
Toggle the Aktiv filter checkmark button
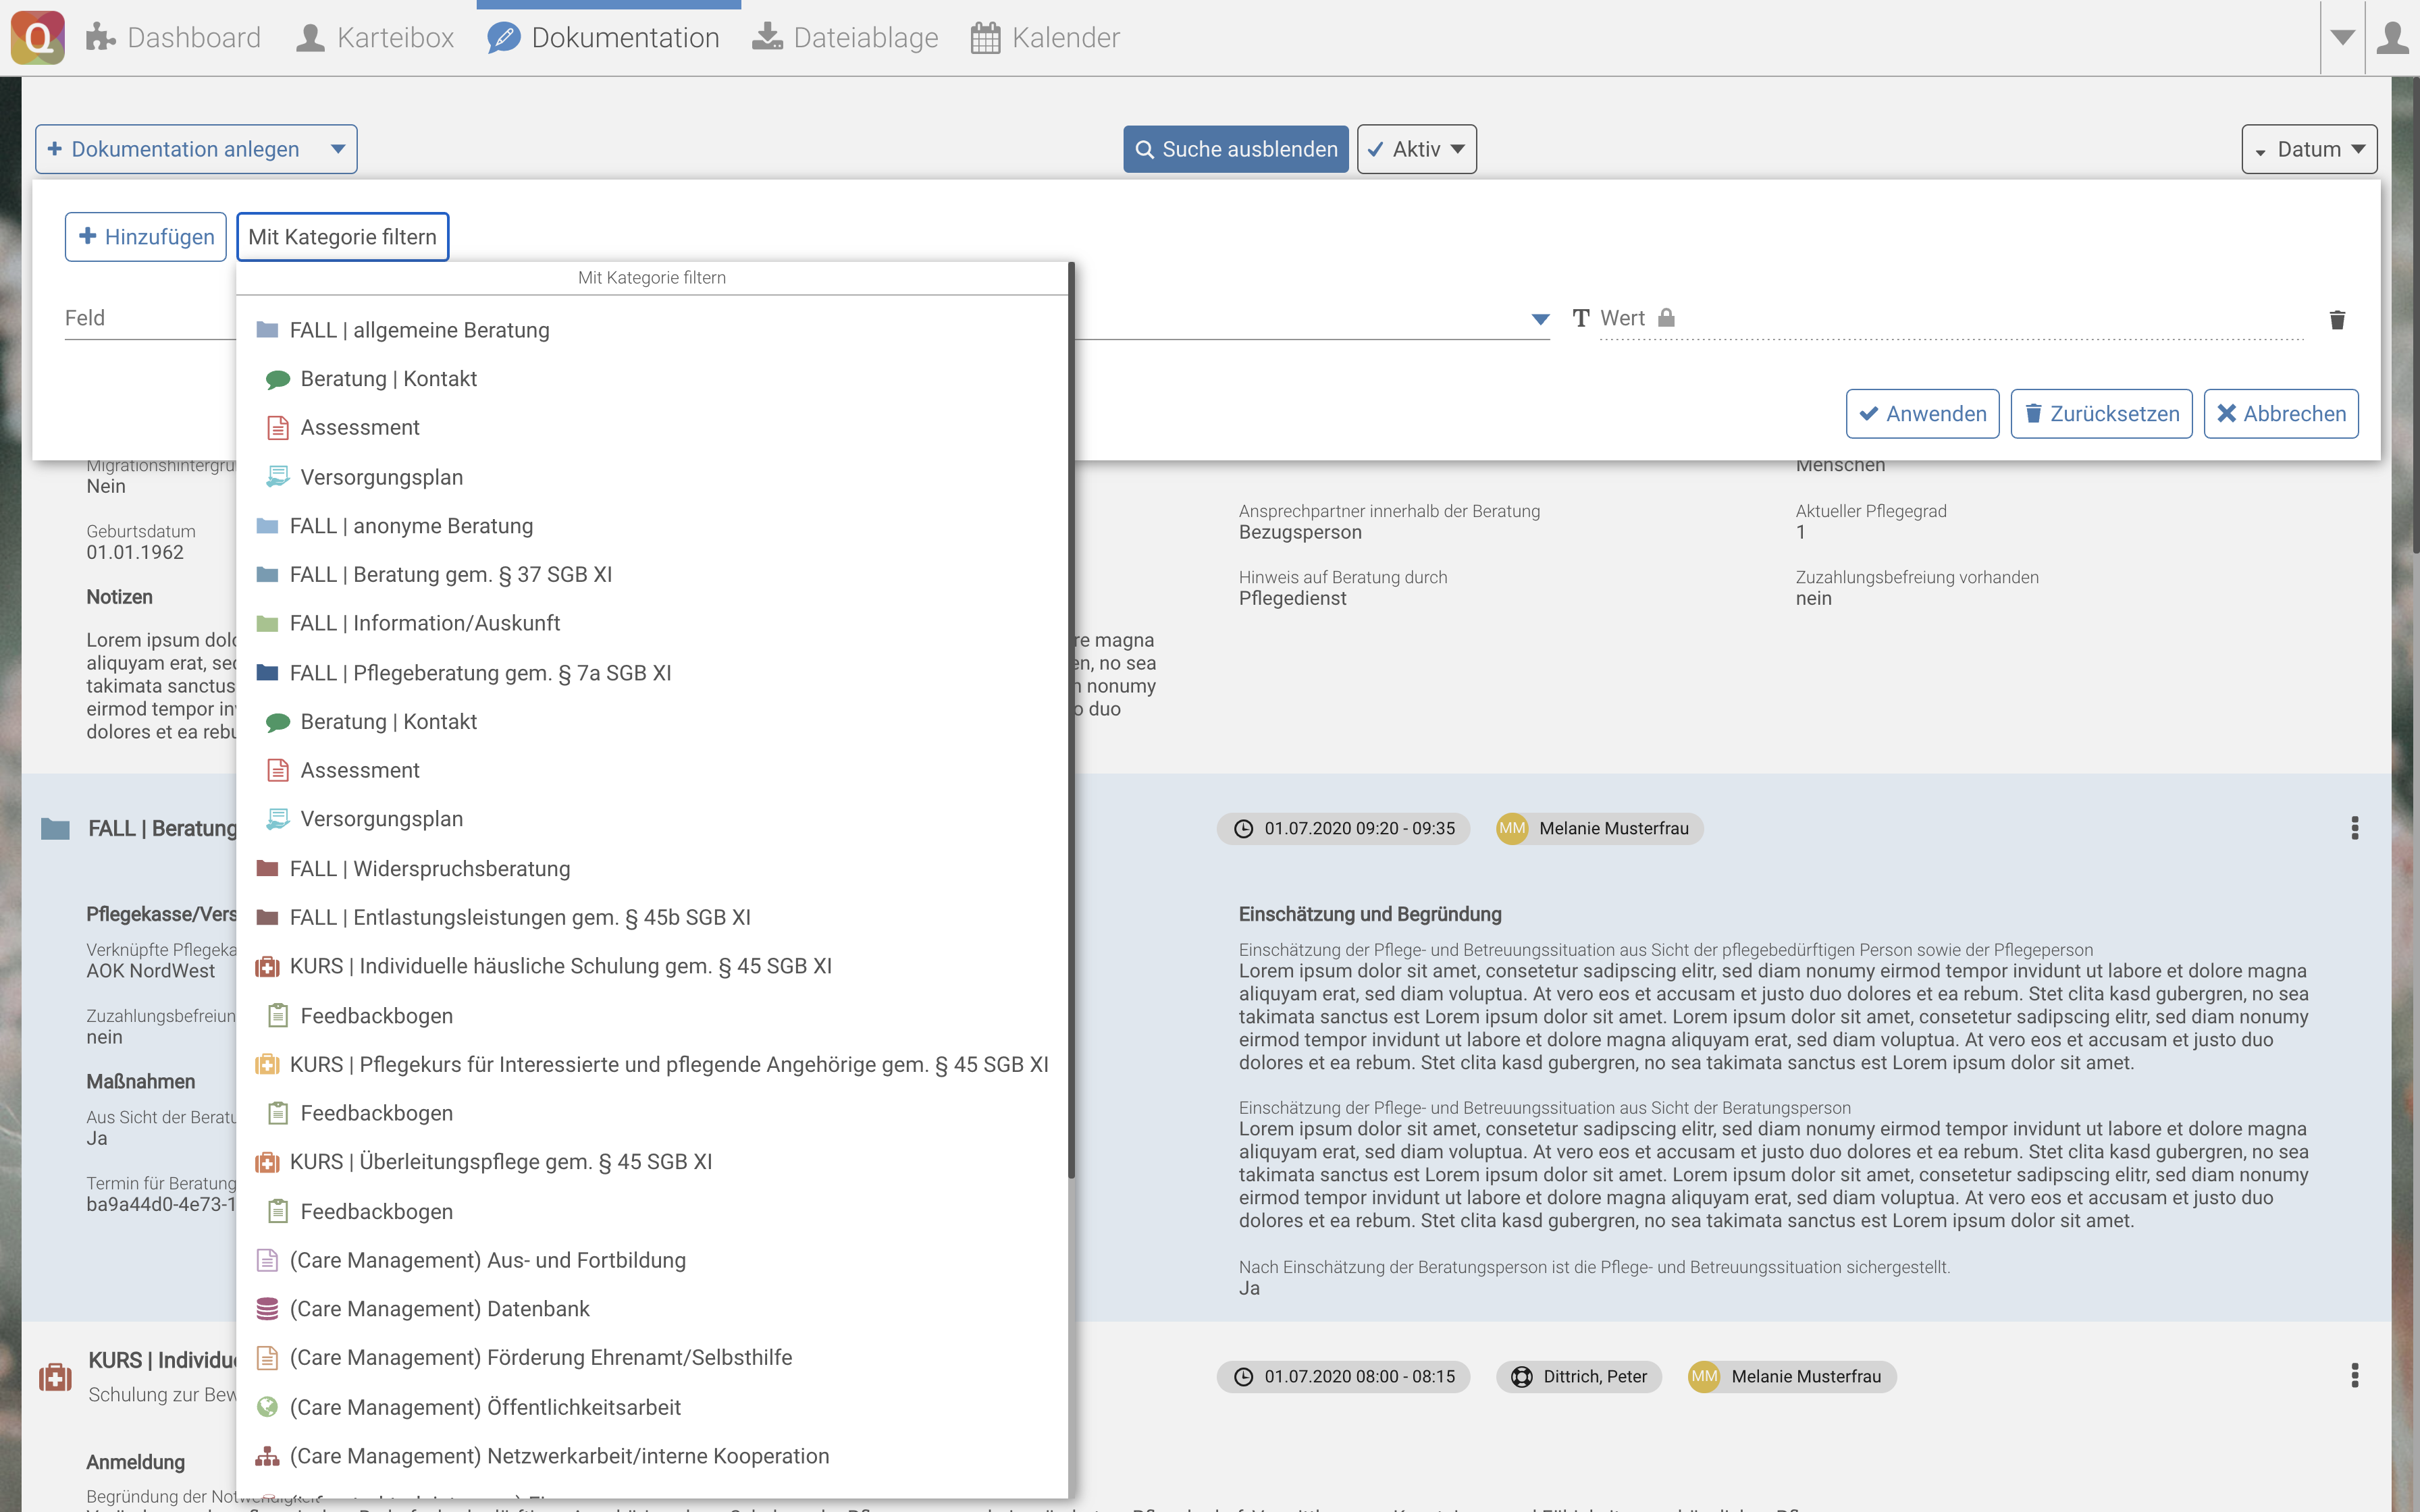[1416, 149]
